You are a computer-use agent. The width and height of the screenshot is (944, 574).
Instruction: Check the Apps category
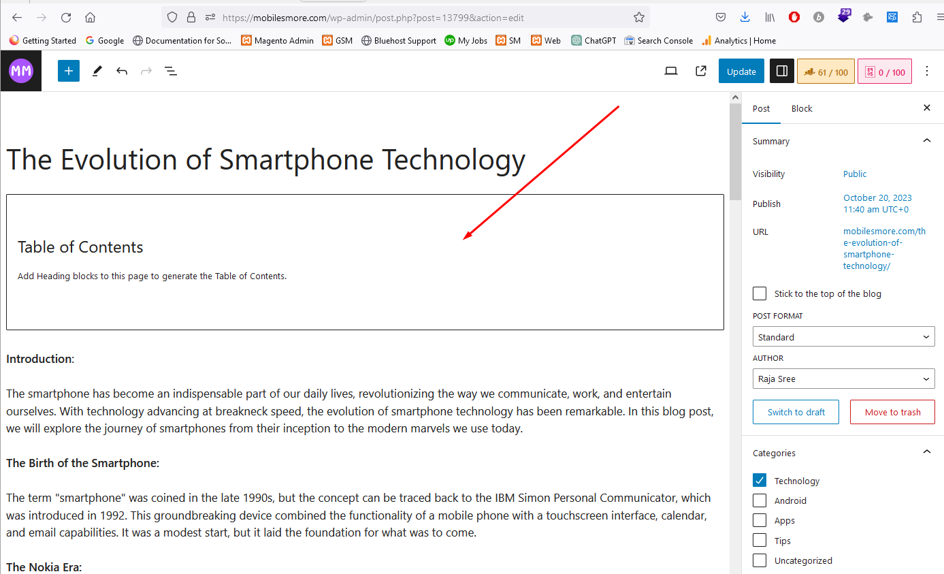pos(760,520)
